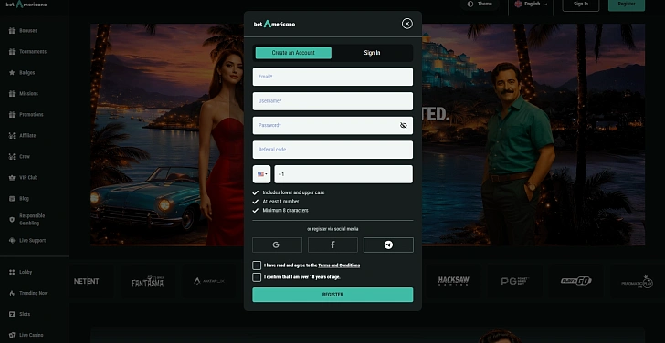Viewport: 665px width, 343px height.
Task: Click Bet Americano logo in page header
Action: [26, 5]
